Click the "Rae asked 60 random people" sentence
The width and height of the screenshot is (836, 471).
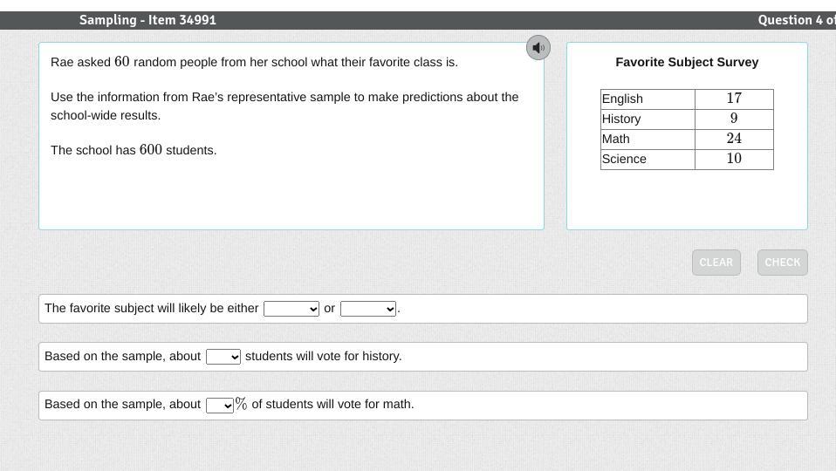pyautogui.click(x=254, y=62)
